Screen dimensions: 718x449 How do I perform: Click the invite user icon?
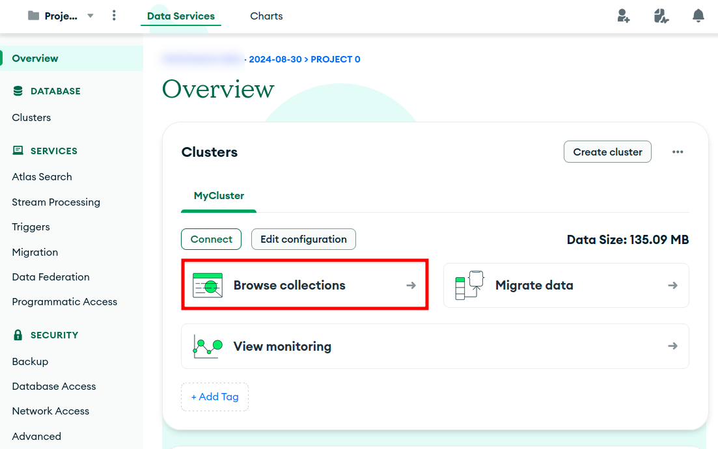point(623,16)
